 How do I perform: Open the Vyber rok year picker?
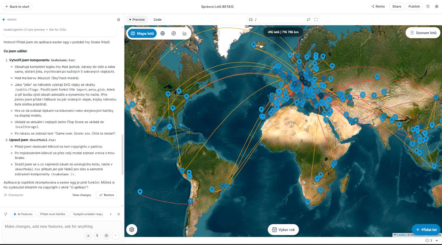tap(283, 230)
